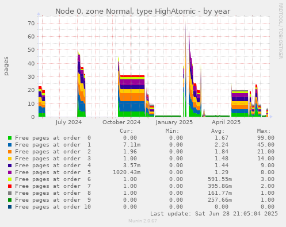Click the 'Min:' column header
The image size is (286, 227).
pos(172,131)
